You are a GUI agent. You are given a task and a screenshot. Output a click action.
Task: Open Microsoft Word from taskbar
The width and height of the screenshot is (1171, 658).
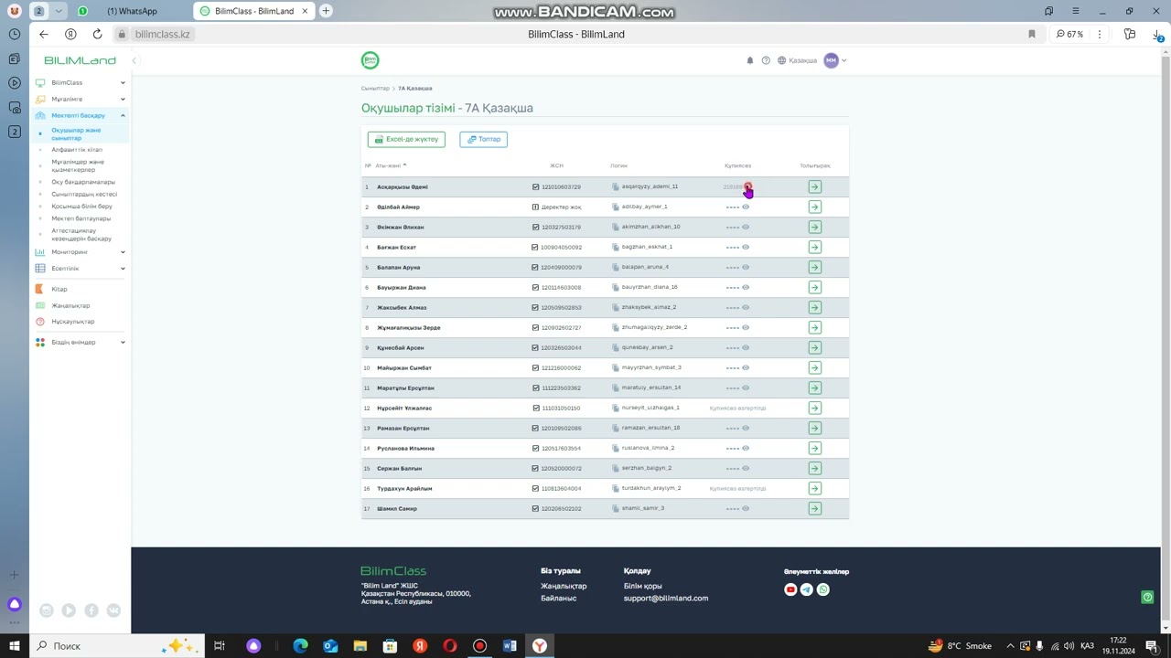(510, 645)
